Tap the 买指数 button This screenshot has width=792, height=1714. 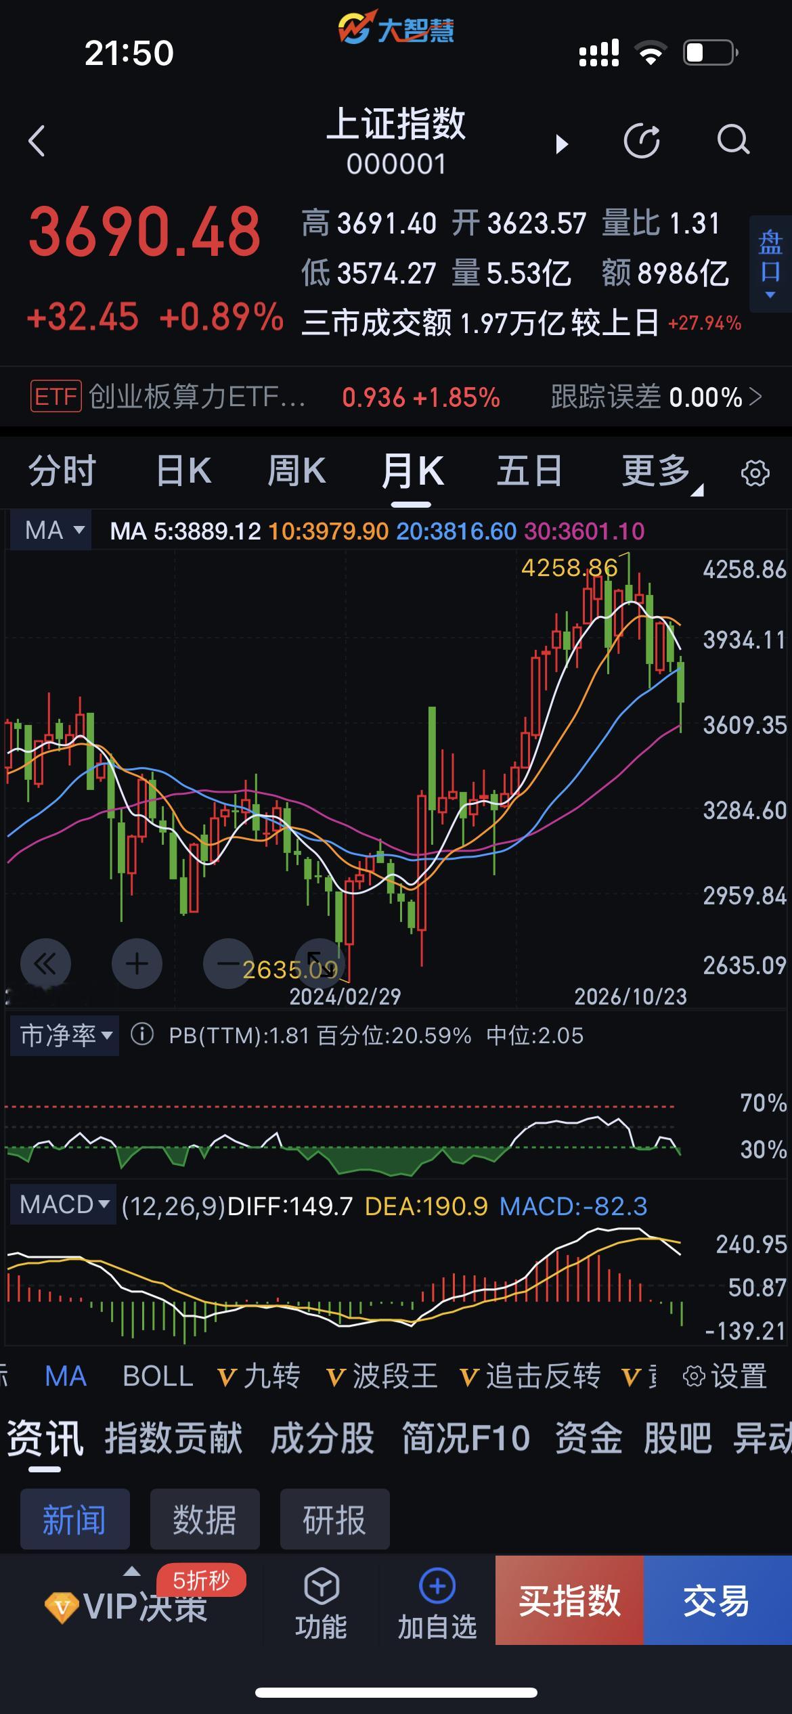tap(569, 1600)
